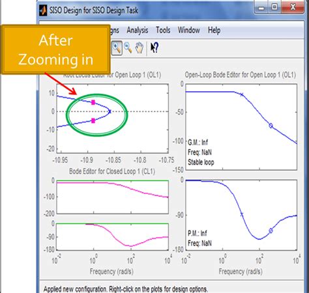Click the 'P.M.: Inf' phase margin text
The width and height of the screenshot is (309, 293).
pyautogui.click(x=198, y=234)
